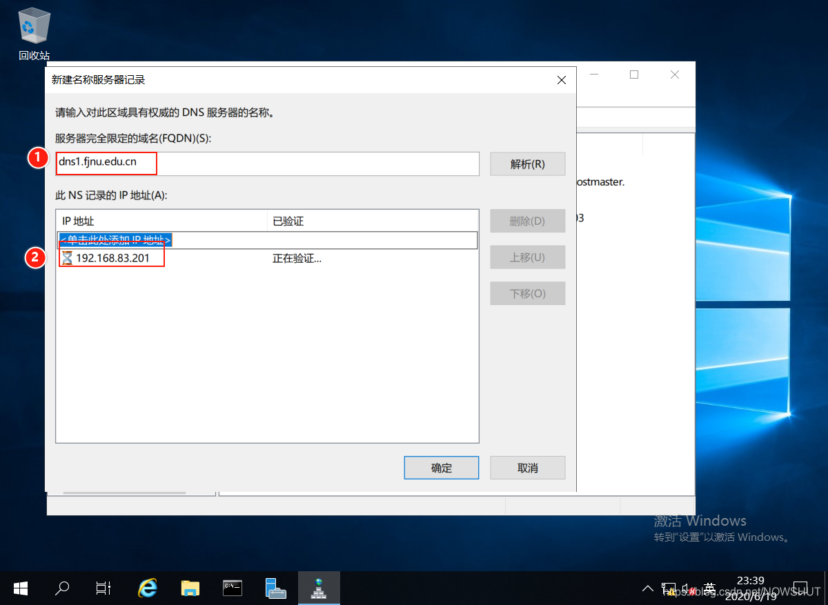Image resolution: width=828 pixels, height=605 pixels.
Task: Launch Internet Explorer from the taskbar
Action: (x=147, y=588)
